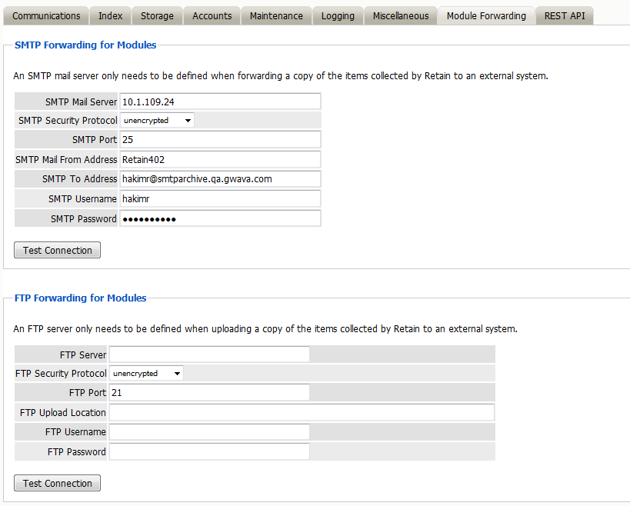The height and width of the screenshot is (506, 630).
Task: Click the SMTP Mail From Address field
Action: click(x=220, y=160)
